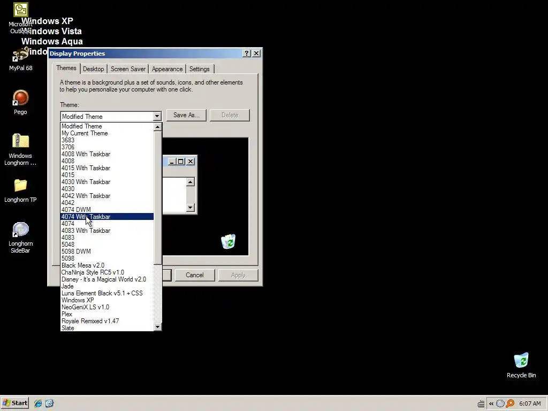548x411 pixels.
Task: Select My Current Theme option
Action: [x=107, y=133]
